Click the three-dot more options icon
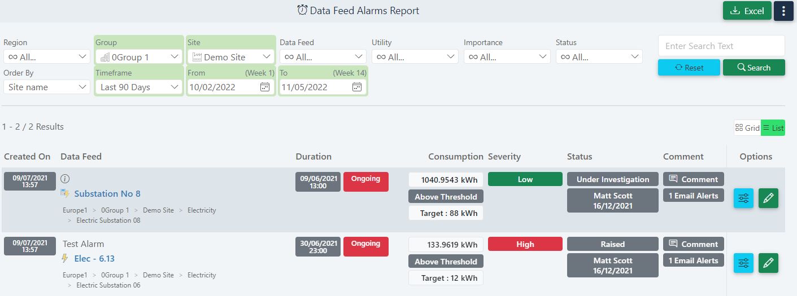Image resolution: width=797 pixels, height=296 pixels. pos(783,11)
